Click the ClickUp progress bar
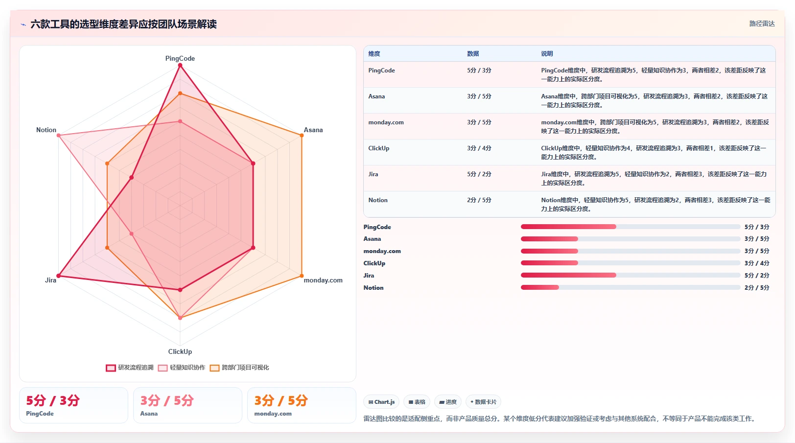795x443 pixels. pyautogui.click(x=631, y=263)
